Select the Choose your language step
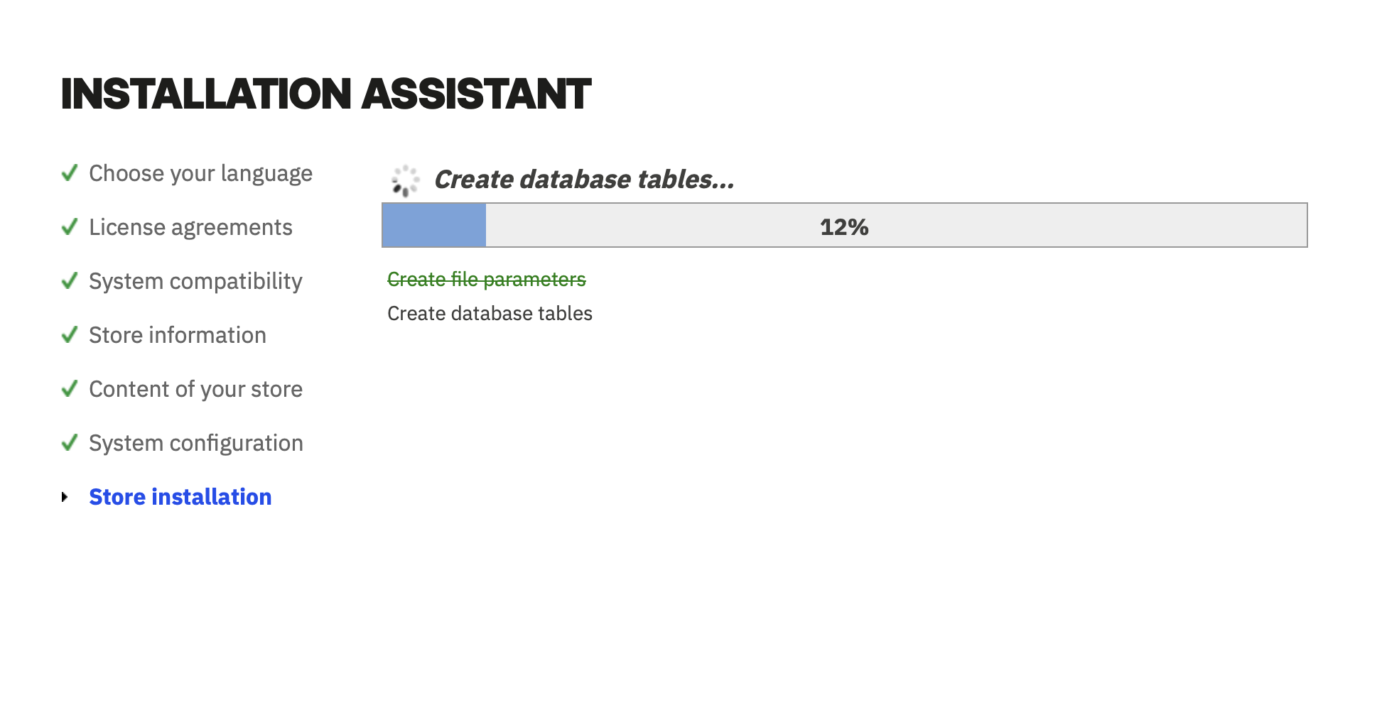Viewport: 1382px width, 712px height. [x=200, y=174]
